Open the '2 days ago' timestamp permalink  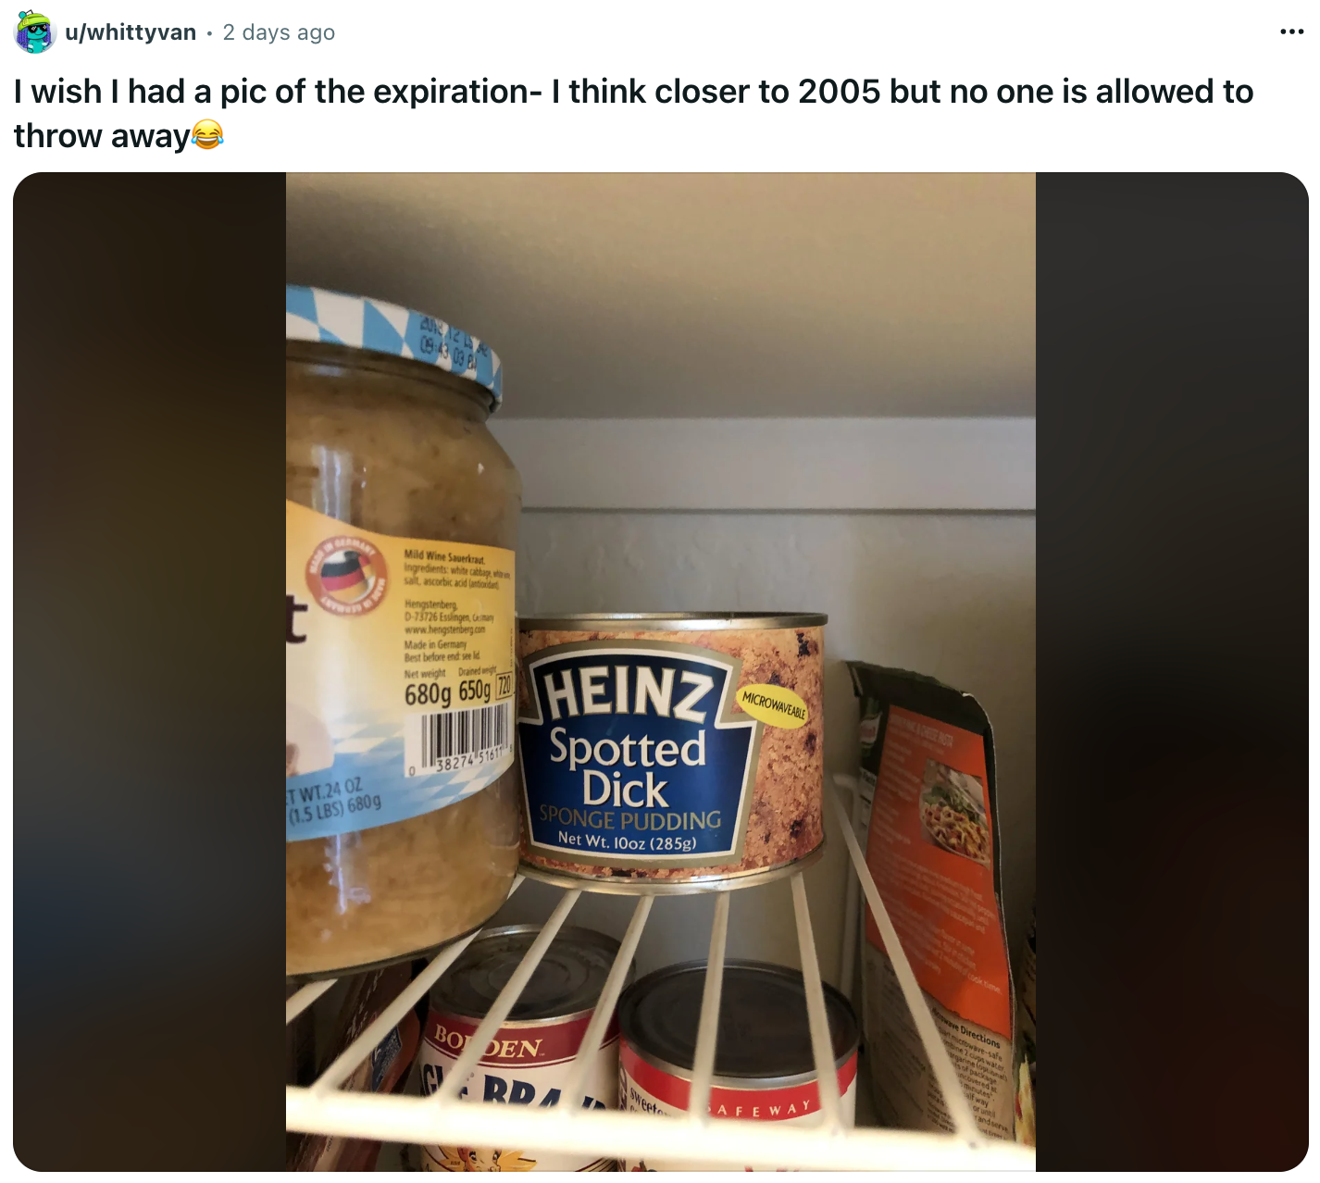pos(279,32)
